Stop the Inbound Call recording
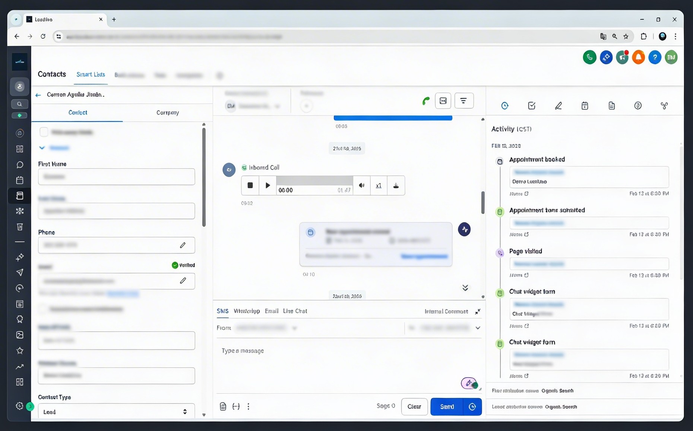The width and height of the screenshot is (693, 431). point(250,185)
